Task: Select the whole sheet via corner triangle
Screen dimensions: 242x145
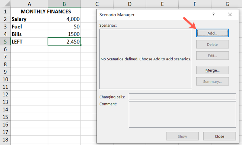Action: coord(7,4)
